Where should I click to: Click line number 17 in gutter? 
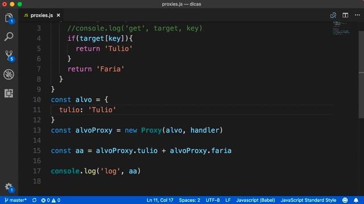pyautogui.click(x=36, y=171)
